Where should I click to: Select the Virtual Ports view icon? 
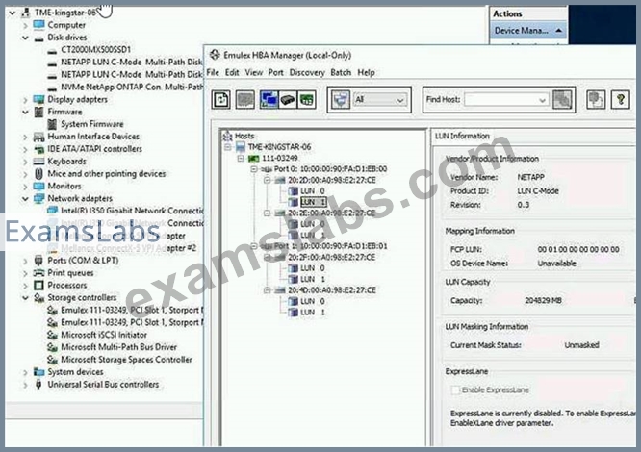pos(307,100)
